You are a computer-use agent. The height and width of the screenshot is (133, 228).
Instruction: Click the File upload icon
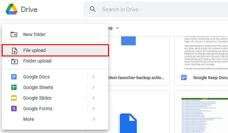click(x=14, y=51)
